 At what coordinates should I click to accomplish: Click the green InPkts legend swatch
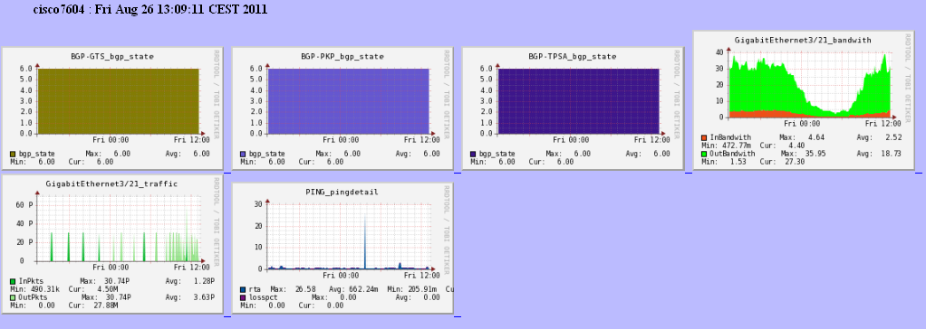(x=13, y=281)
